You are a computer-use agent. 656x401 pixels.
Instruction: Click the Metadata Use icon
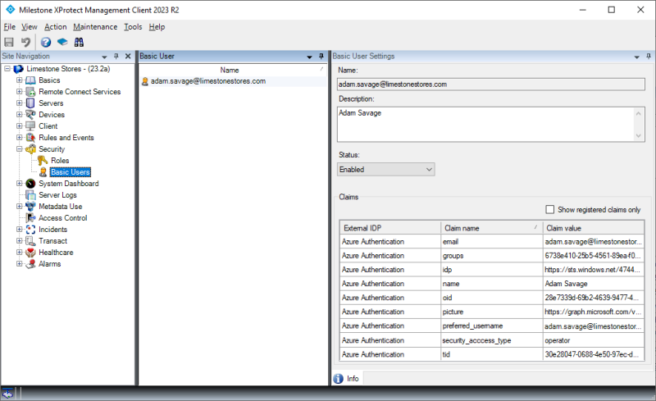coord(30,207)
